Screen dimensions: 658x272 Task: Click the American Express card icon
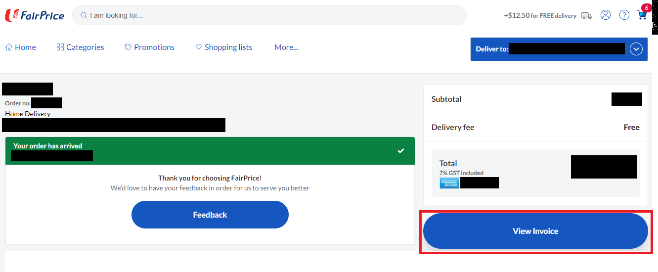tap(449, 183)
